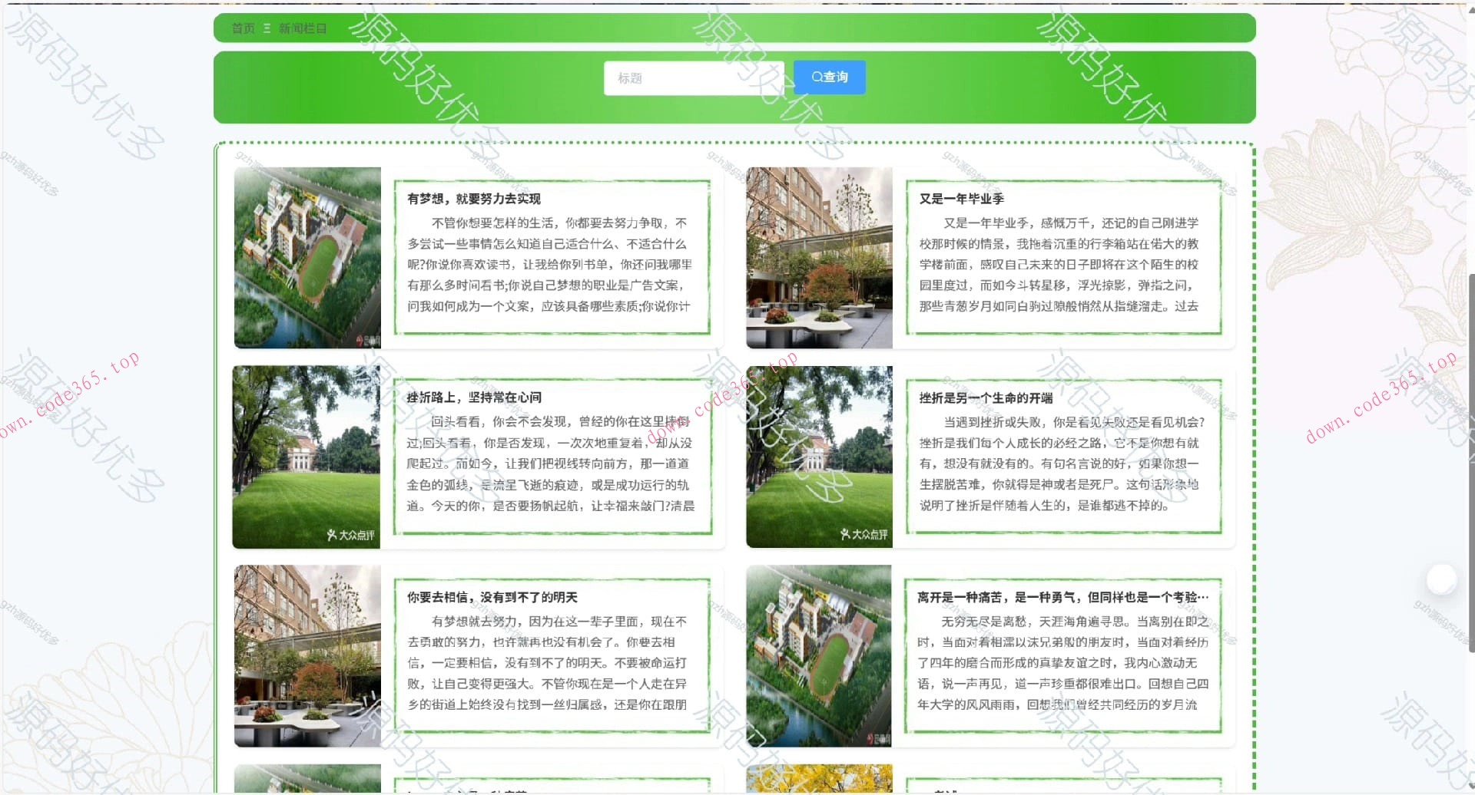Click the aerial photo beside 离开是一种痛苦 article
Viewport: 1475px width, 795px height.
point(819,656)
